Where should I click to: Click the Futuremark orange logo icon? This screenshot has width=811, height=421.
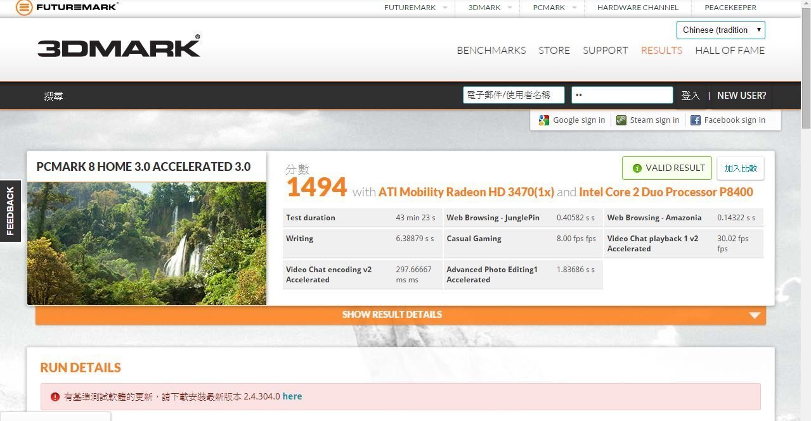(23, 8)
